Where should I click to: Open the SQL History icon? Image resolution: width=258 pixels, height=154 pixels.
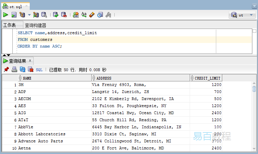pyautogui.click(x=100, y=15)
